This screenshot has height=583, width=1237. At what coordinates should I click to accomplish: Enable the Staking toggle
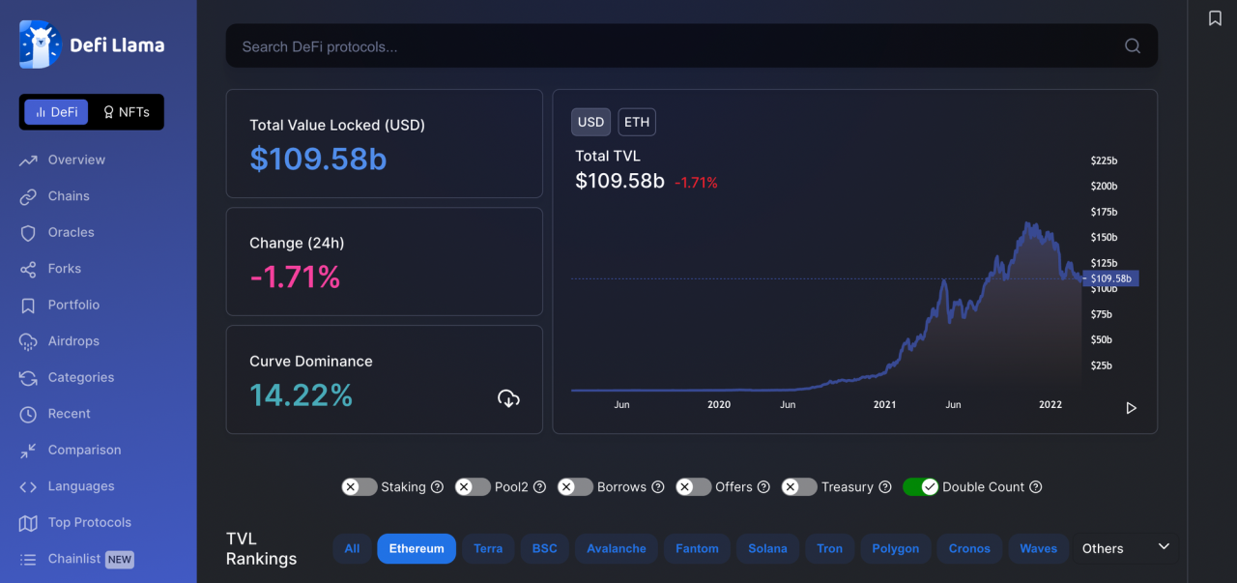(x=360, y=487)
